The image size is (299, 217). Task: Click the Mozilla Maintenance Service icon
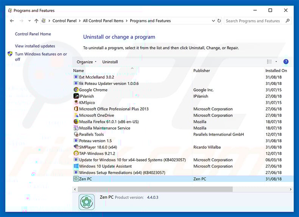point(76,128)
